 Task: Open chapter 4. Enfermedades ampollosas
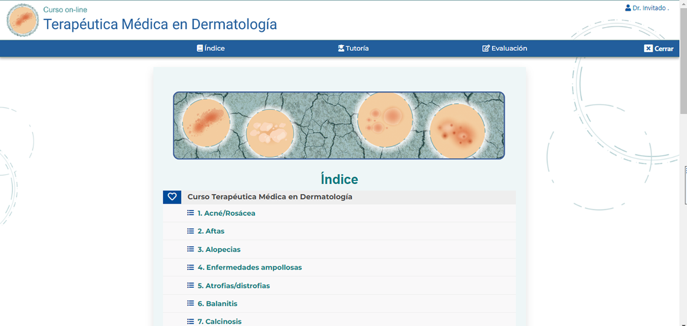tap(250, 268)
